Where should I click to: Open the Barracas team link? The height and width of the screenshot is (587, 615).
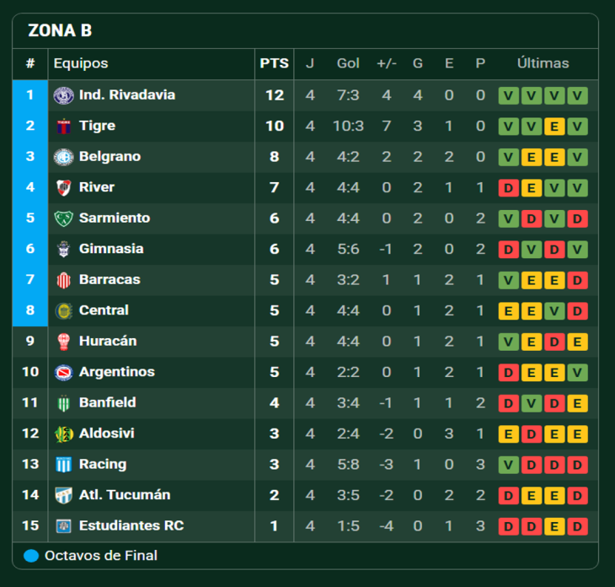coord(110,280)
